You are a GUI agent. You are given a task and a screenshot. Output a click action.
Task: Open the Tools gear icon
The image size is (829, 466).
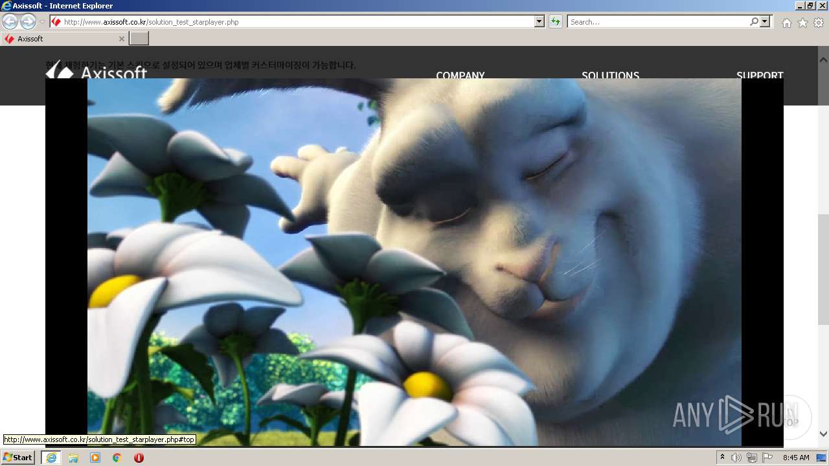pyautogui.click(x=819, y=23)
